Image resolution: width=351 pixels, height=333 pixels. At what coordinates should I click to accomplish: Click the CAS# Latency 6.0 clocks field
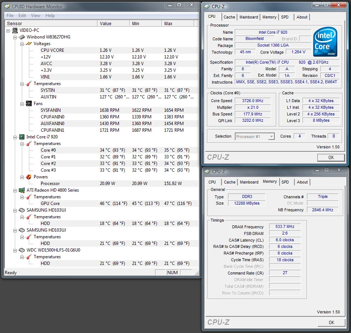pos(285,240)
